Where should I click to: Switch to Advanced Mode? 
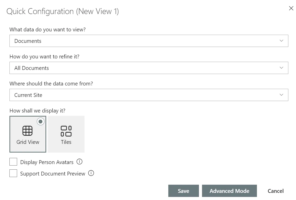[229, 191]
